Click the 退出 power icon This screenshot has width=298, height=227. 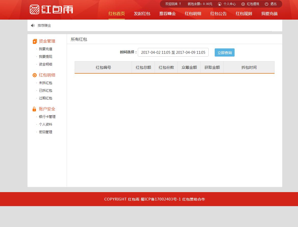[266, 4]
